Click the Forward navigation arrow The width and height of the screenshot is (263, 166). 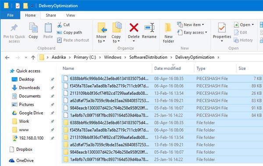pyautogui.click(x=18, y=58)
